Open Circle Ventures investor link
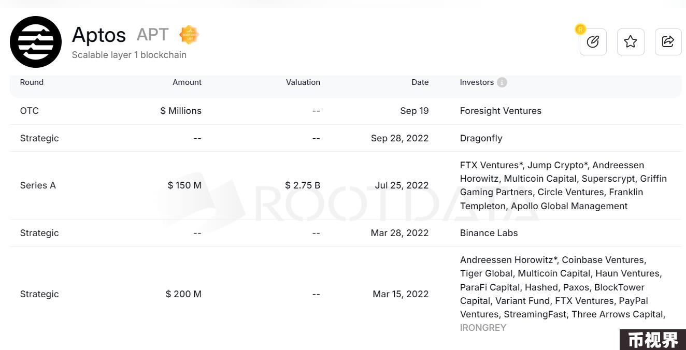The height and width of the screenshot is (350, 686). click(x=570, y=192)
